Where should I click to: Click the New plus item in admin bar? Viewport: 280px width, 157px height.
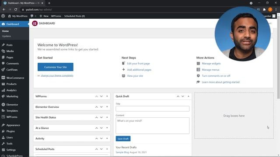[44, 16]
